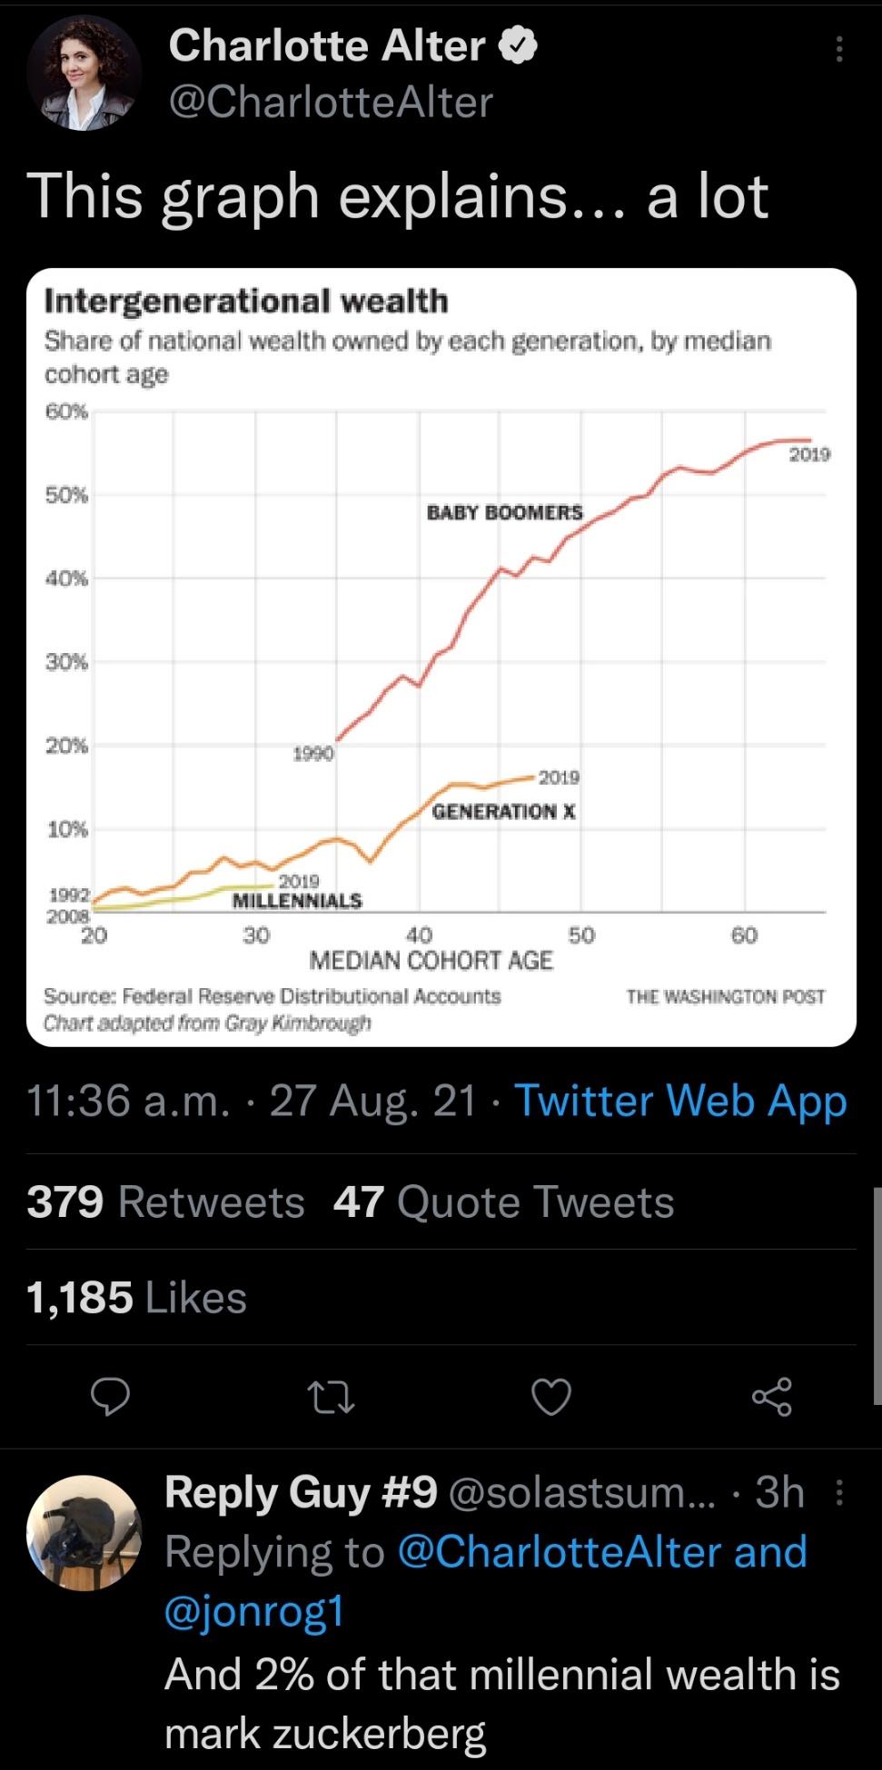Screen dimensions: 882x1770
Task: Like the tweet with the heart icon
Action: (551, 1397)
